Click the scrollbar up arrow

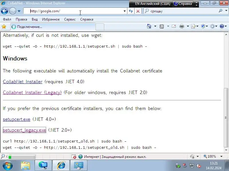[x=226, y=34]
